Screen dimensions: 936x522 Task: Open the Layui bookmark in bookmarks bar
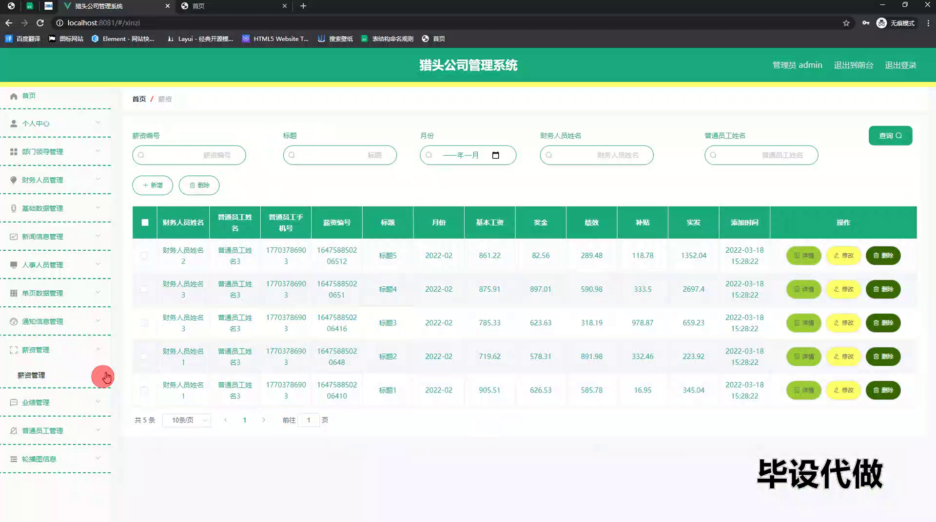pyautogui.click(x=200, y=39)
